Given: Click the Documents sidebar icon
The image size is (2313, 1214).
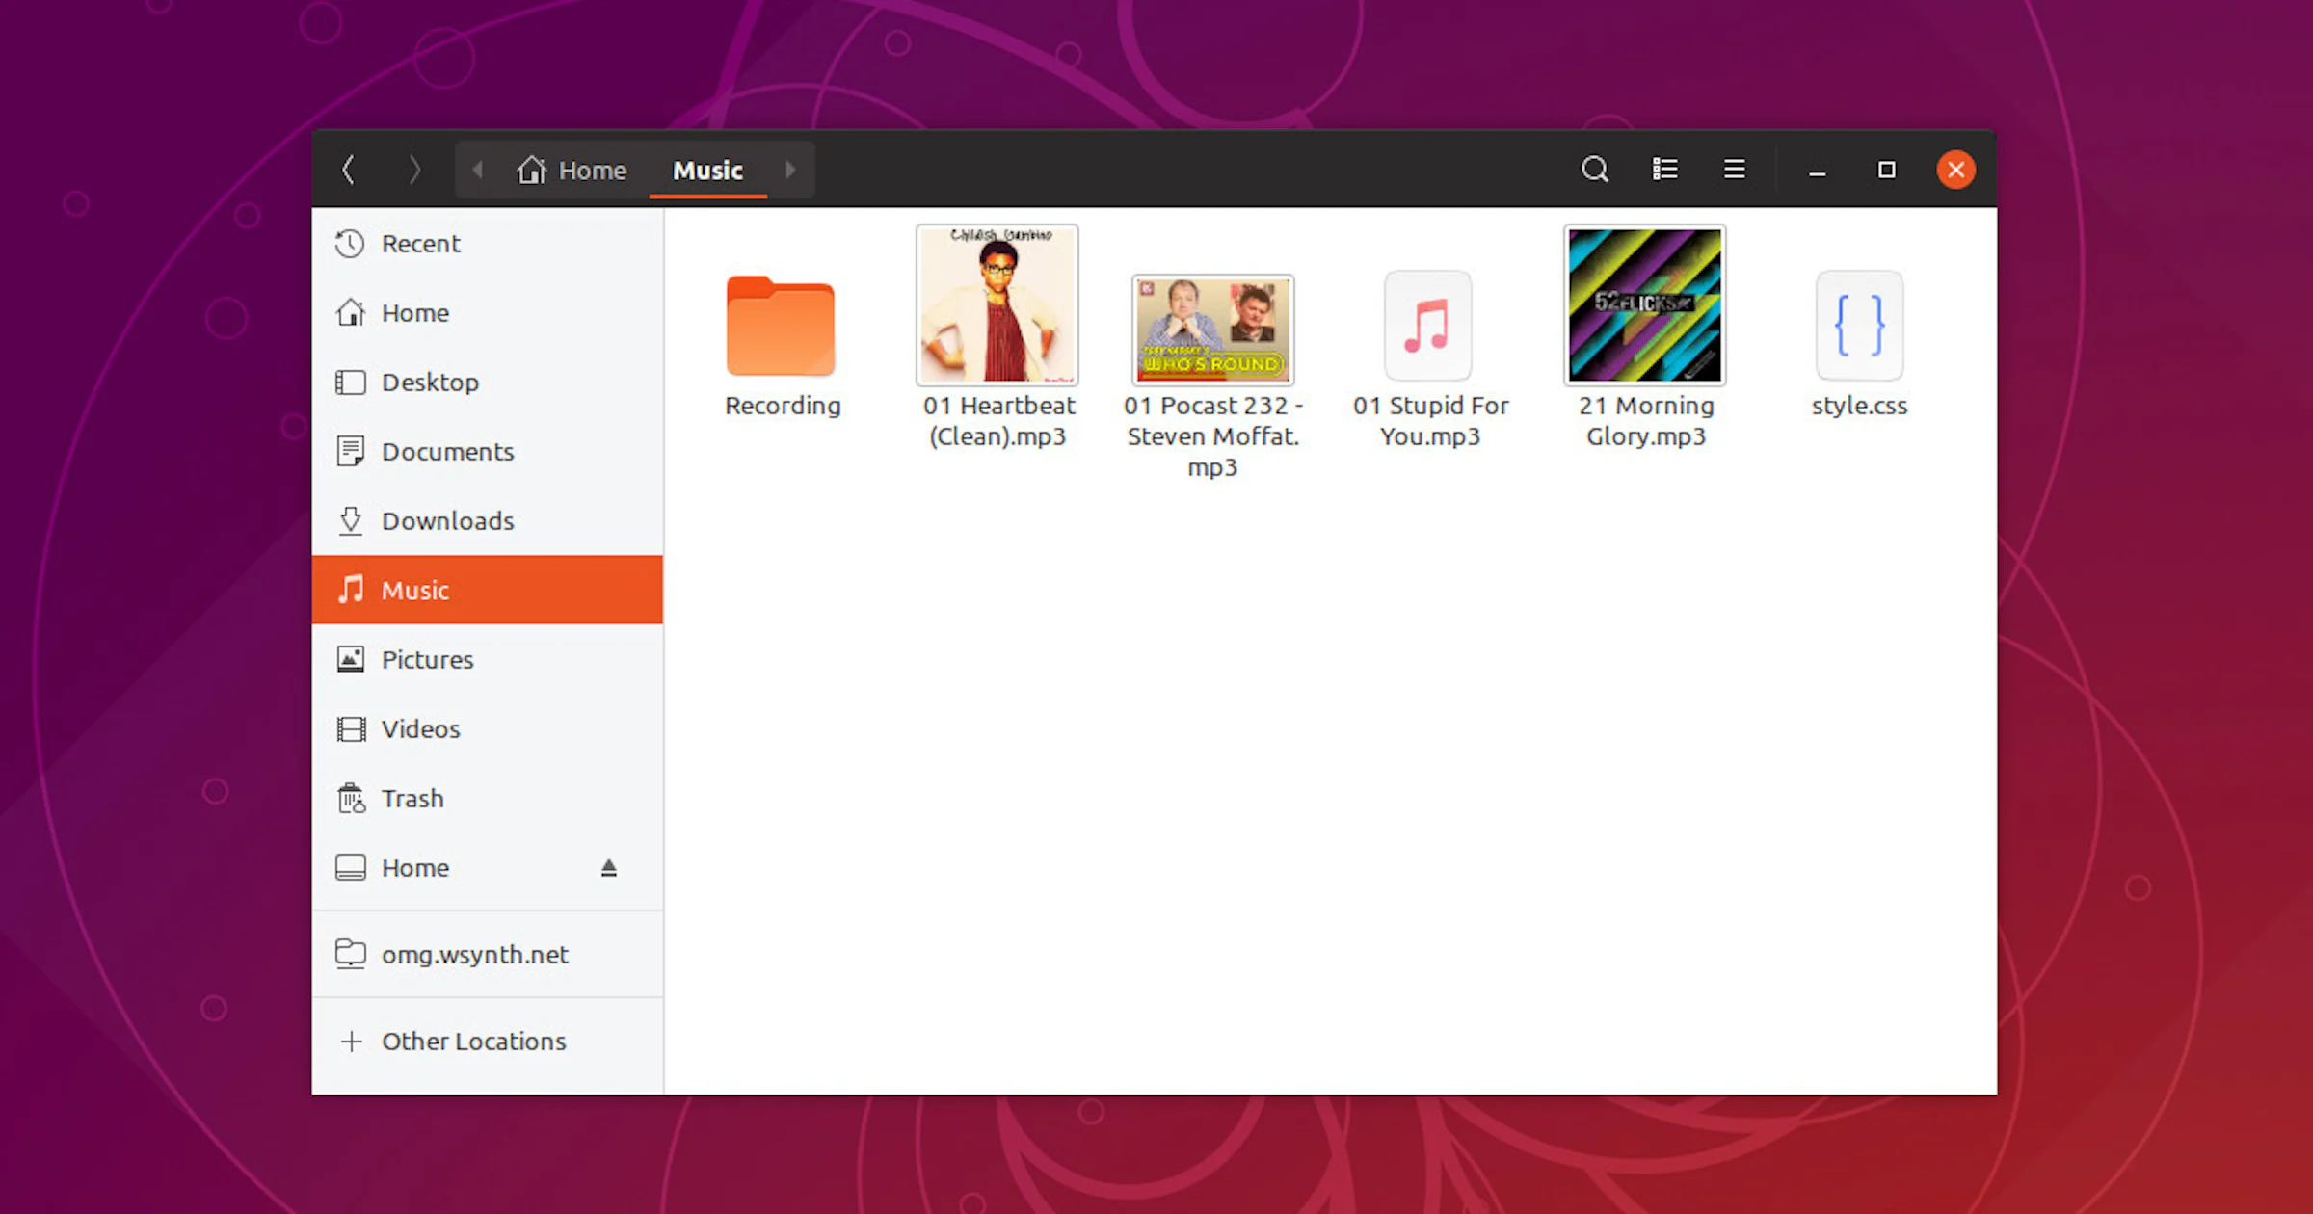Looking at the screenshot, I should click(x=350, y=451).
